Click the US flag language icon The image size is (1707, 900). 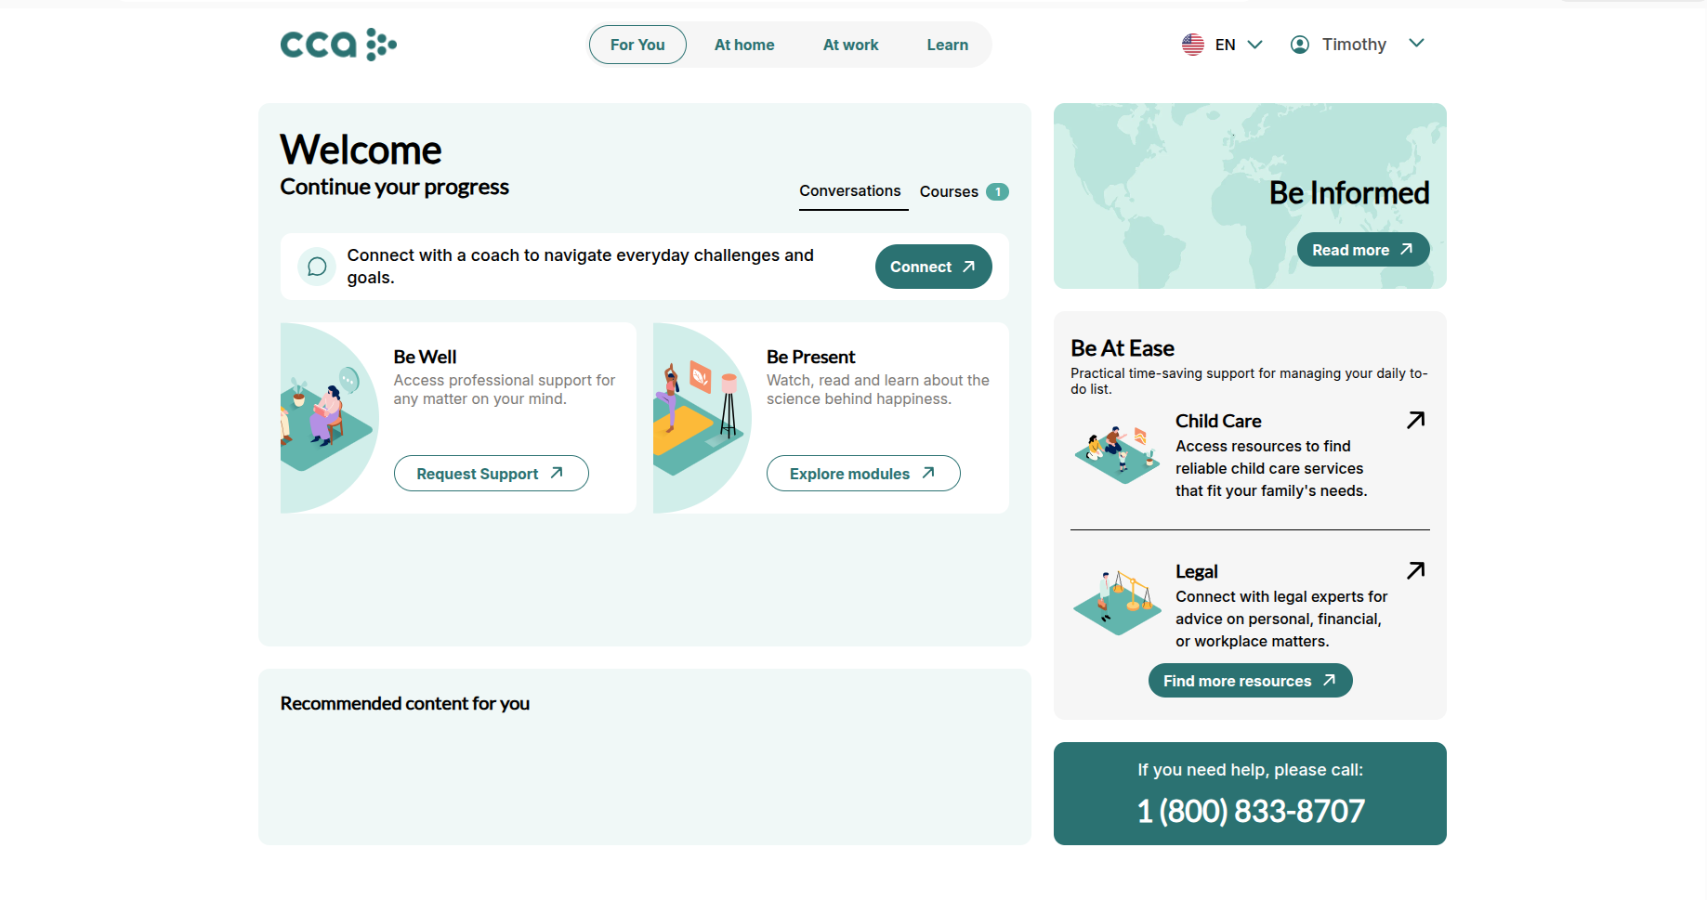(x=1193, y=45)
